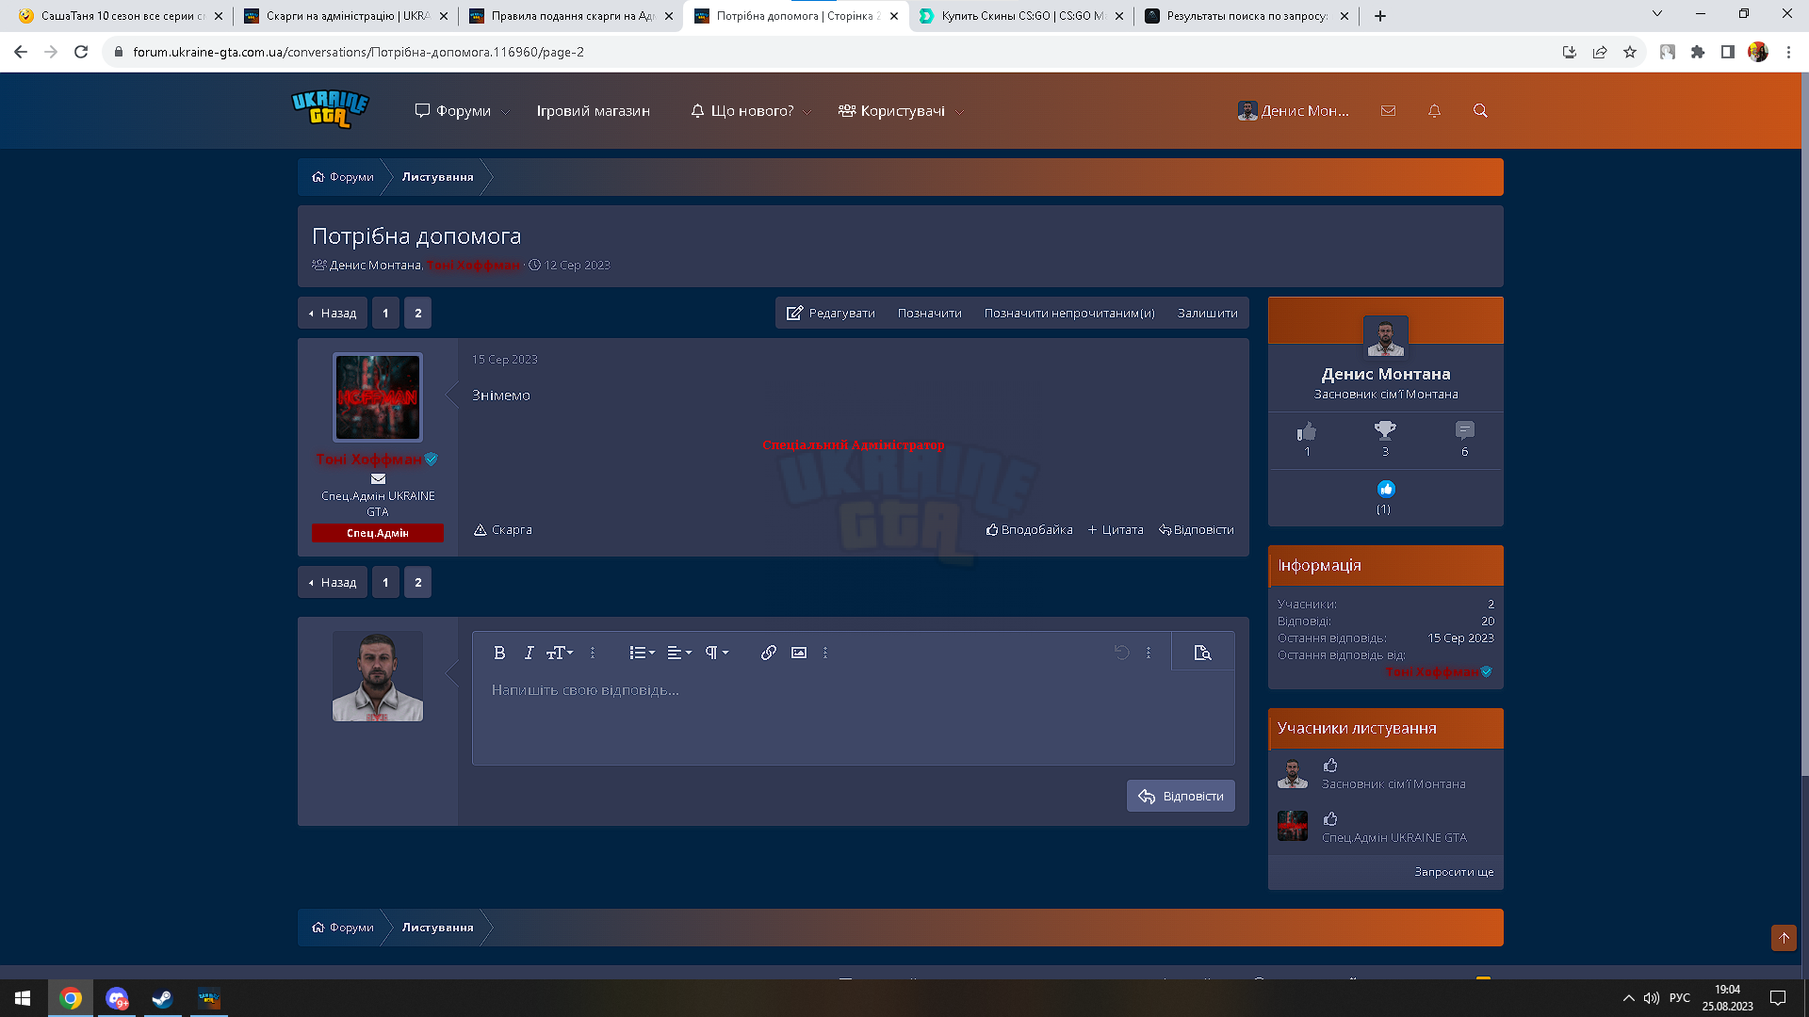Viewport: 1809px width, 1017px height.
Task: Quote the post with Цитата
Action: tap(1116, 530)
